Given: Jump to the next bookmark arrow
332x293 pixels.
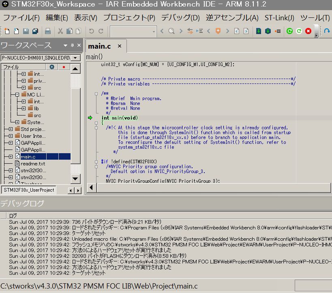Looking at the screenshot, I should (x=227, y=31).
